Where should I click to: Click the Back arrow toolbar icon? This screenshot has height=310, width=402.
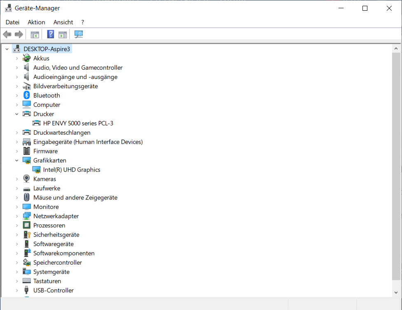pos(7,34)
